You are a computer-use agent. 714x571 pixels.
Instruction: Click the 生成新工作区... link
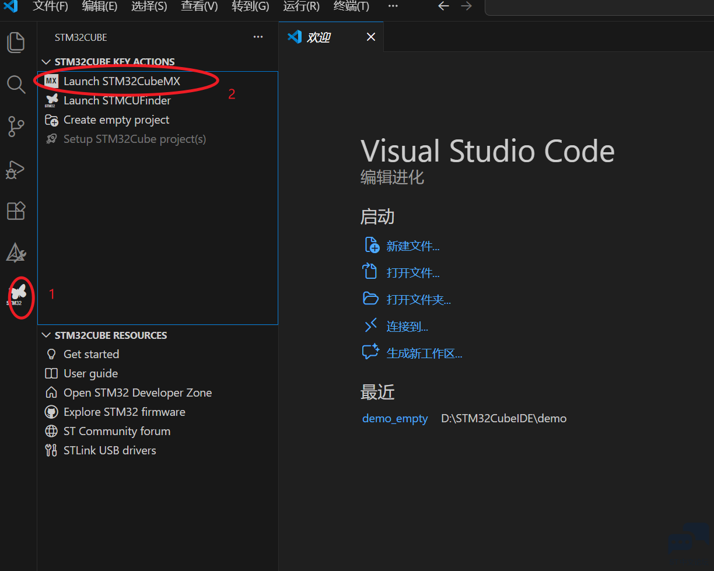(x=424, y=353)
